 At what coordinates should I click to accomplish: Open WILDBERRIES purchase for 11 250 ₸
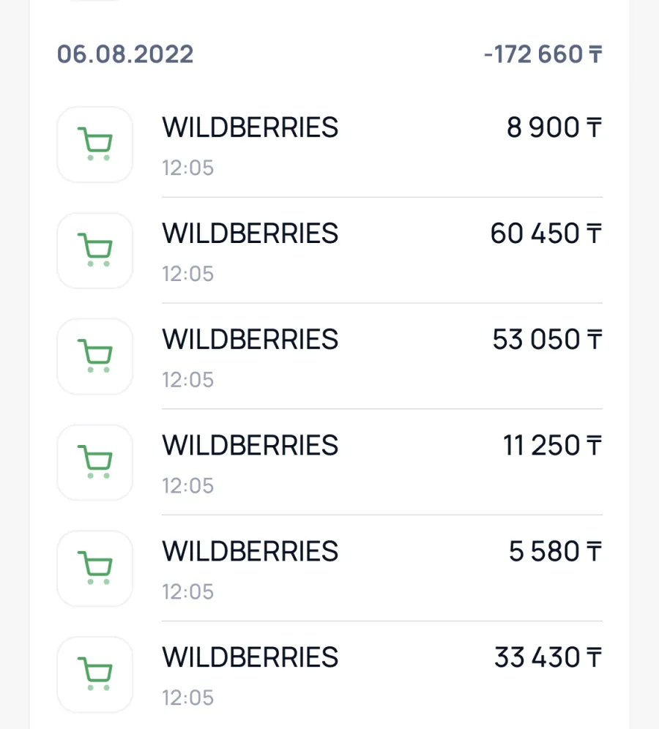pos(329,462)
